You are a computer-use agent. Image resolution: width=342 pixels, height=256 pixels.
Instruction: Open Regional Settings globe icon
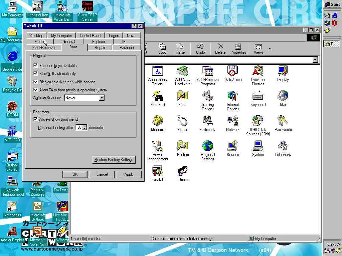tap(208, 151)
